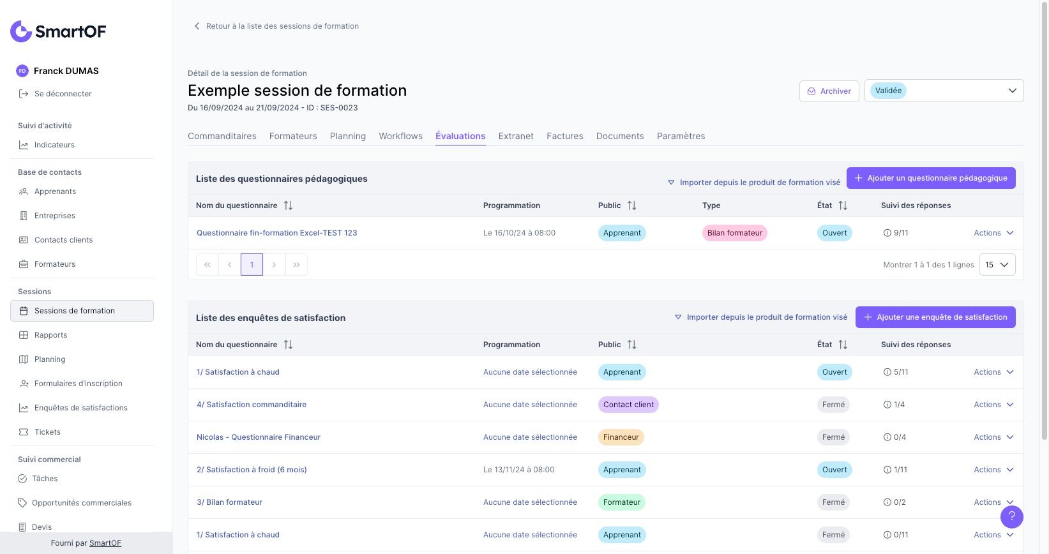Click the Entreprises building icon
Image resolution: width=1049 pixels, height=554 pixels.
pyautogui.click(x=24, y=216)
